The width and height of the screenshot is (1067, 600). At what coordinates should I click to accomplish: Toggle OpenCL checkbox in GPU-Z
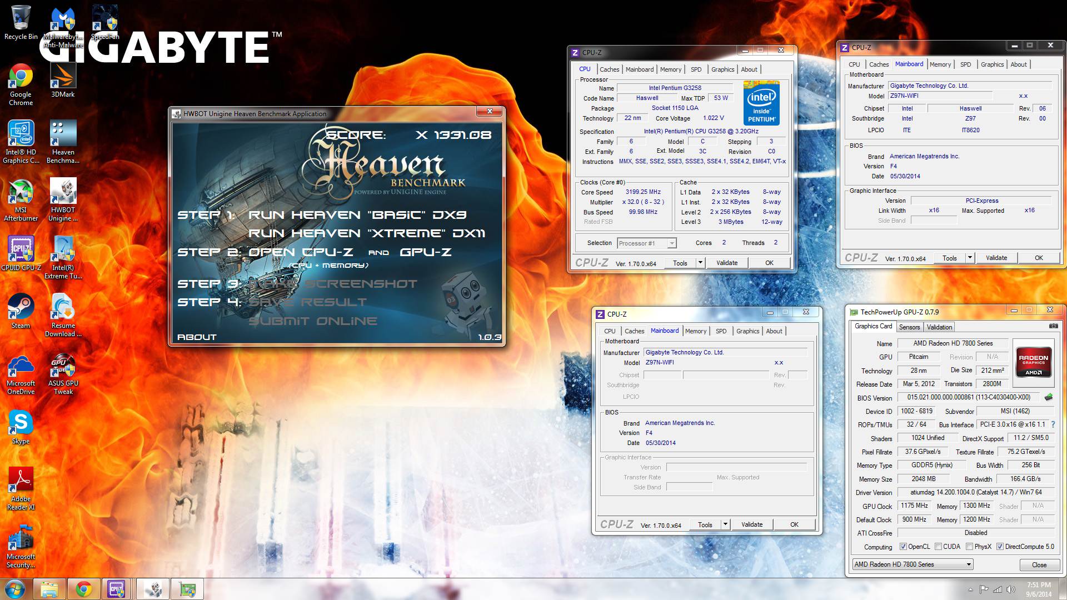[903, 547]
